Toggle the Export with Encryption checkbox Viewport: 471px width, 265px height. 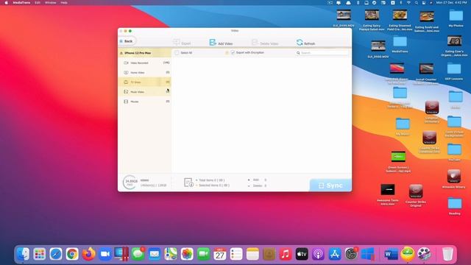point(233,52)
